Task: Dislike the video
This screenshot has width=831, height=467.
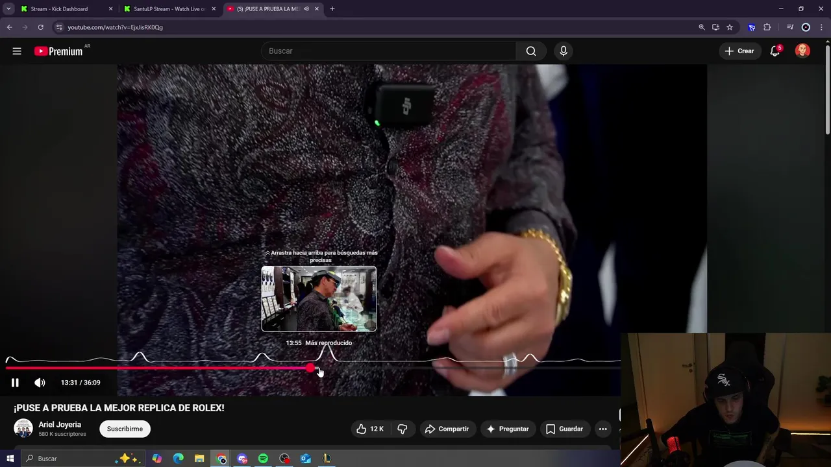Action: point(403,429)
